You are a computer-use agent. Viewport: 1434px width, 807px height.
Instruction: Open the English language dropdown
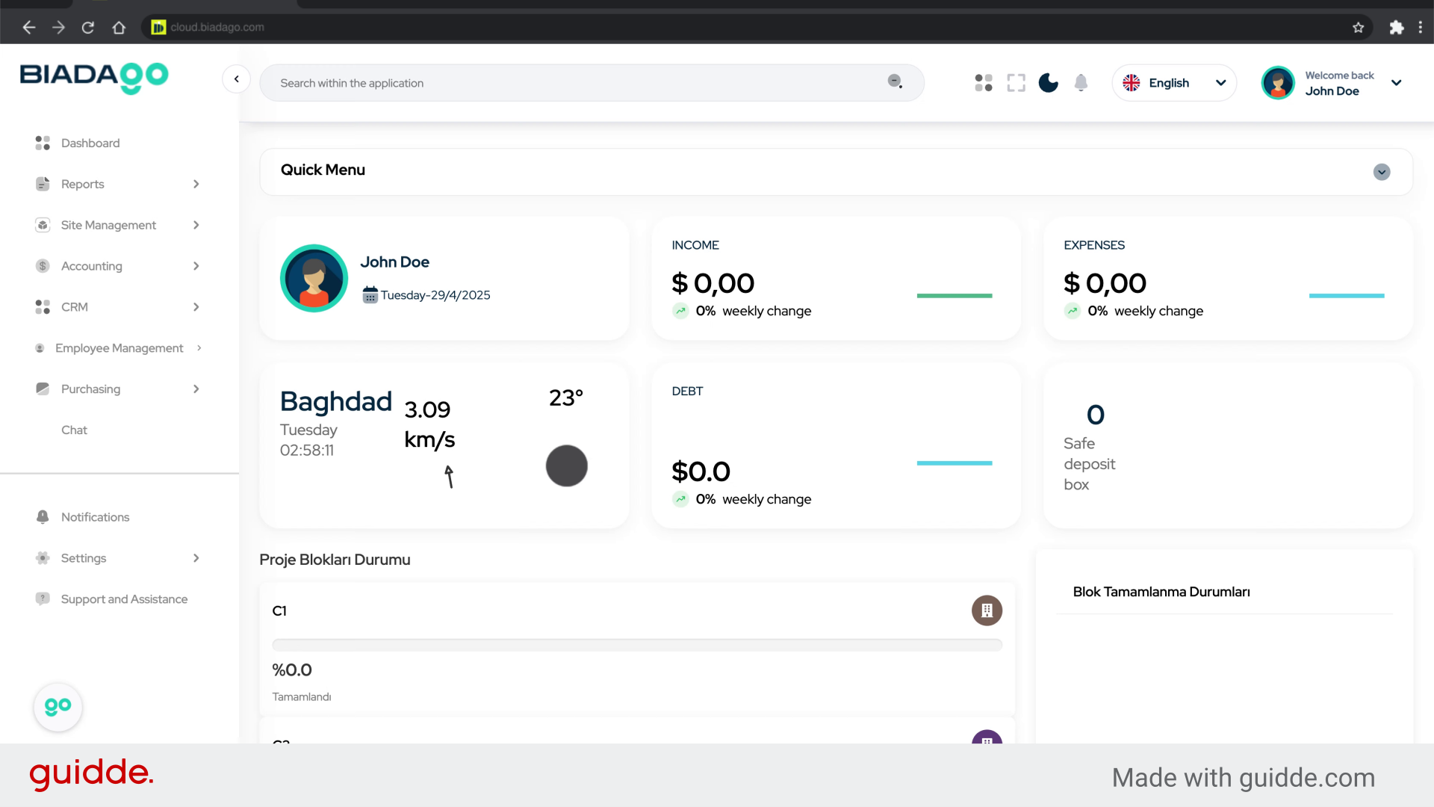1174,83
